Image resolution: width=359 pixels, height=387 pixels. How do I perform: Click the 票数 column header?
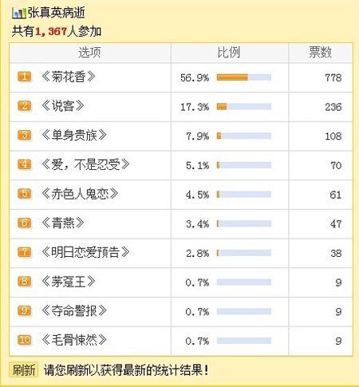(x=321, y=53)
